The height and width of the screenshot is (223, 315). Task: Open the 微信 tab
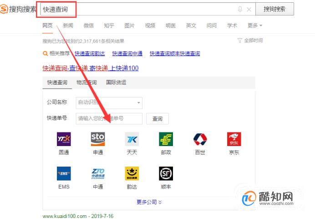(x=89, y=25)
